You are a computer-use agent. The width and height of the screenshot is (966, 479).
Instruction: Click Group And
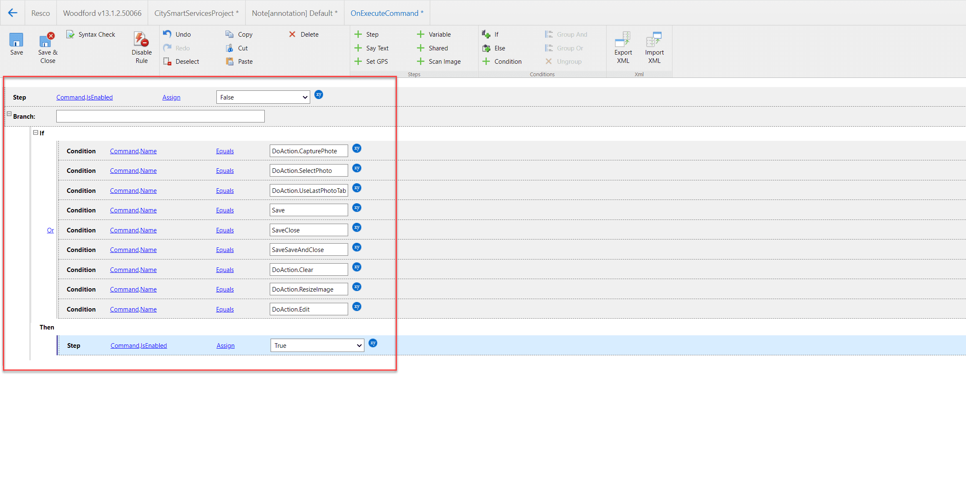pos(566,35)
